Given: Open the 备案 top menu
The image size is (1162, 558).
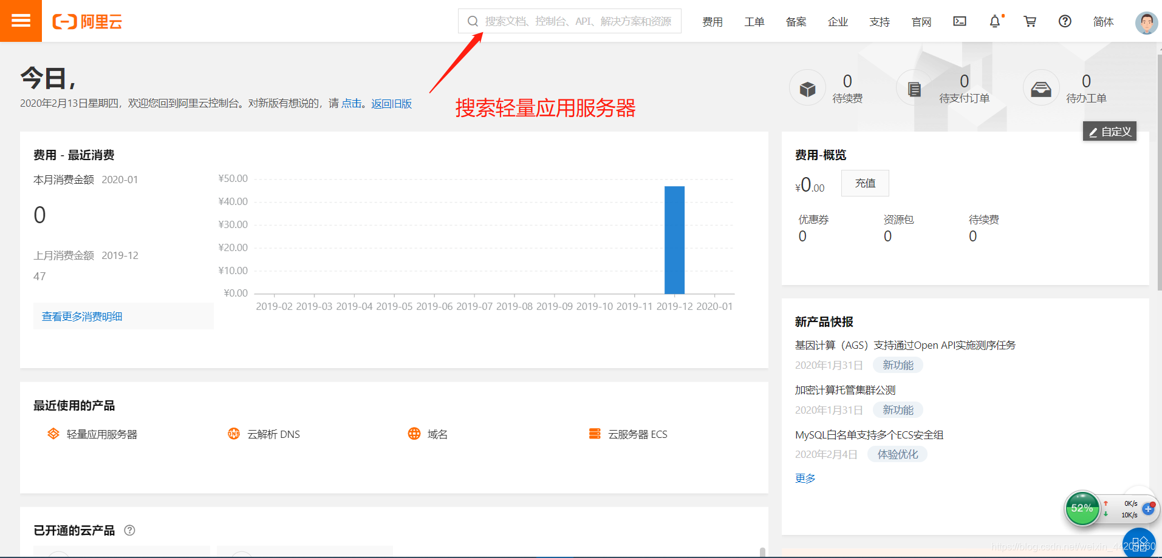Looking at the screenshot, I should tap(796, 22).
